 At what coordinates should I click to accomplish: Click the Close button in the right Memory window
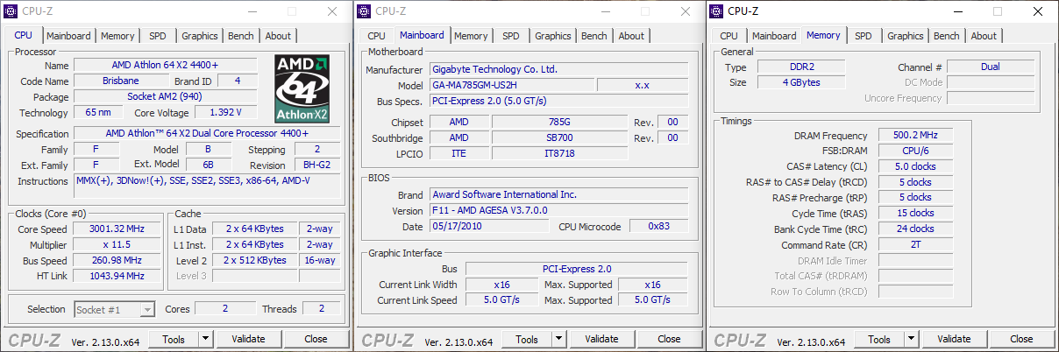click(x=1021, y=339)
